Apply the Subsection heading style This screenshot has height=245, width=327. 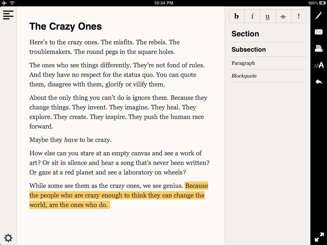248,49
